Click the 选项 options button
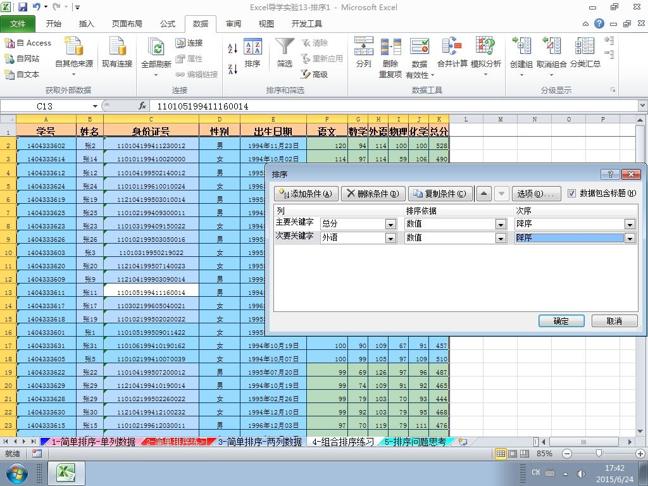The height and width of the screenshot is (486, 648). pos(537,194)
